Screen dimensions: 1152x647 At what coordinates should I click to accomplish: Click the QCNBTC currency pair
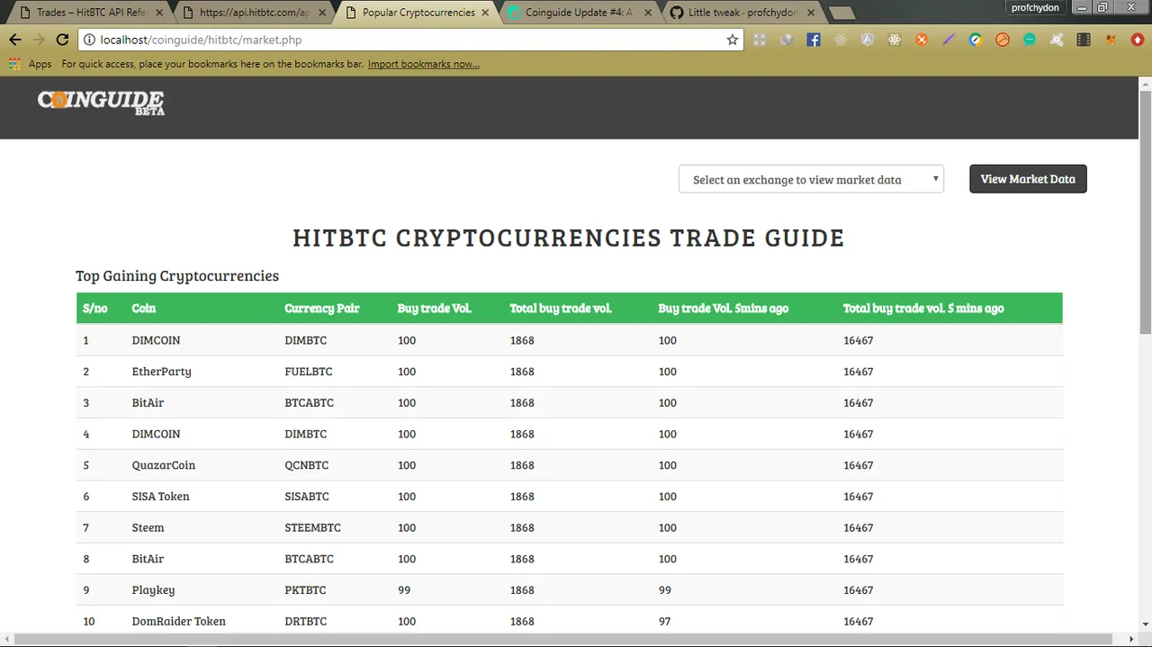[306, 465]
